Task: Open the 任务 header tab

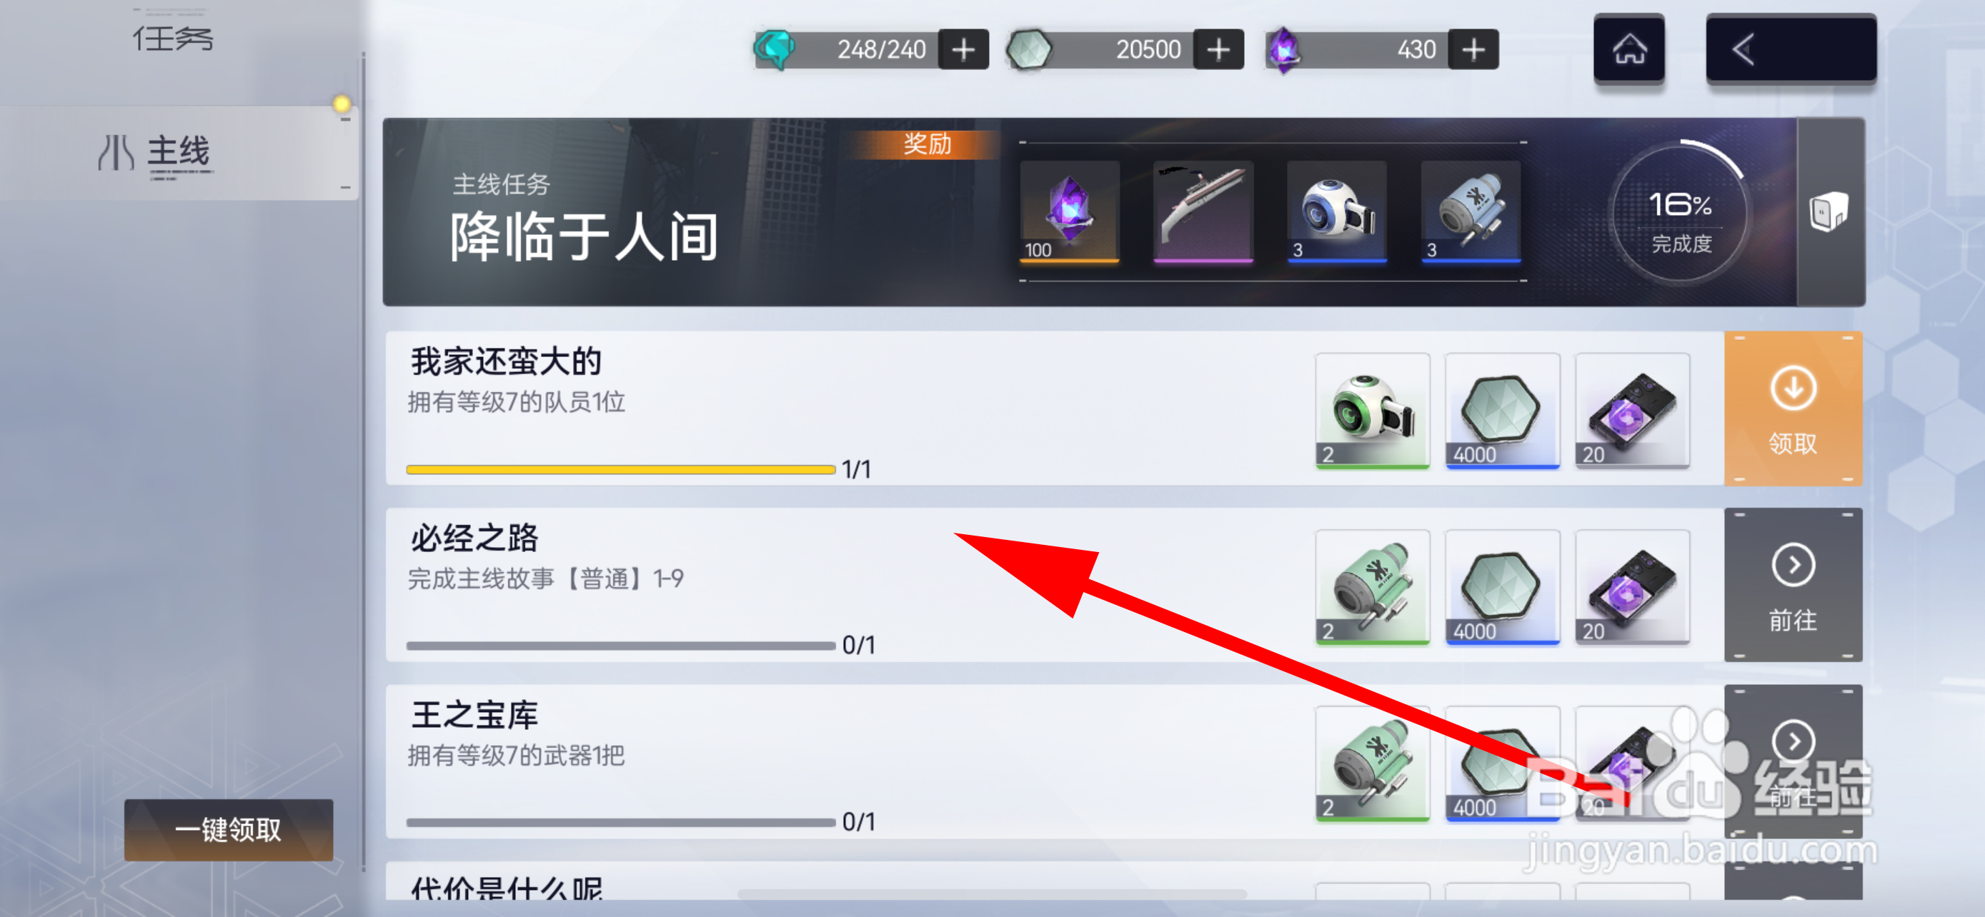Action: [x=174, y=39]
